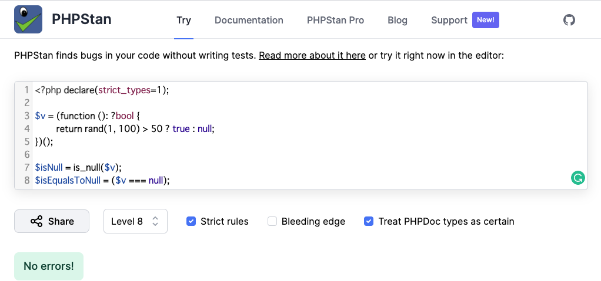Open the Support page
The image size is (601, 281).
point(449,20)
